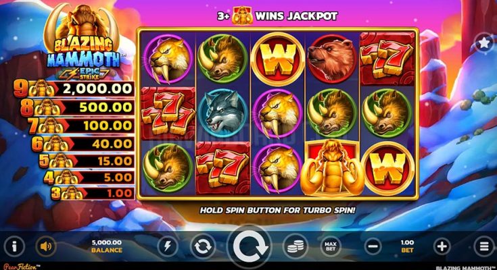Image resolution: width=497 pixels, height=270 pixels.
Task: Click the red bear symbol
Action: 331,59
